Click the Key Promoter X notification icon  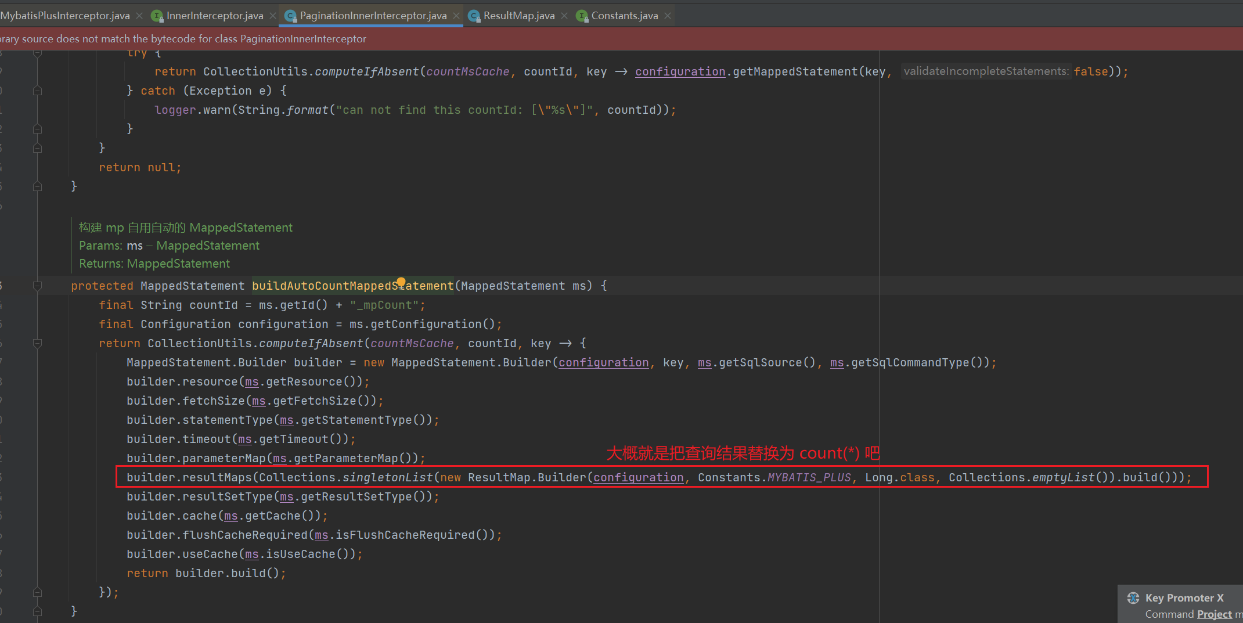click(x=1133, y=598)
